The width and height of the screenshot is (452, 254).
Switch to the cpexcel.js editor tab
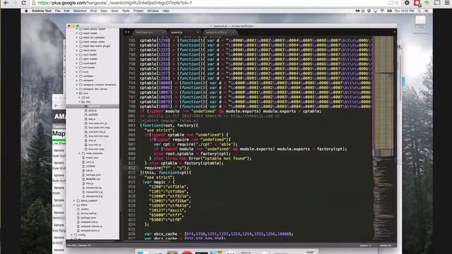pyautogui.click(x=184, y=32)
